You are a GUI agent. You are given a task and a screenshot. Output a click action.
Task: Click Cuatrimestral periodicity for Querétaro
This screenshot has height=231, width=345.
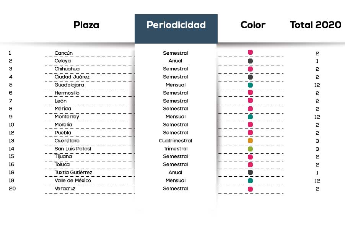[175, 141]
